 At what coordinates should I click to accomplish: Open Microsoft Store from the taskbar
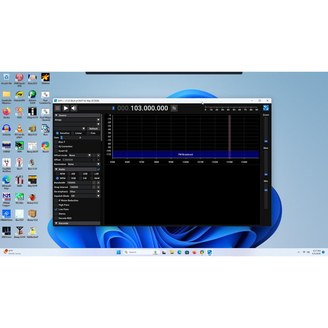tap(187, 252)
